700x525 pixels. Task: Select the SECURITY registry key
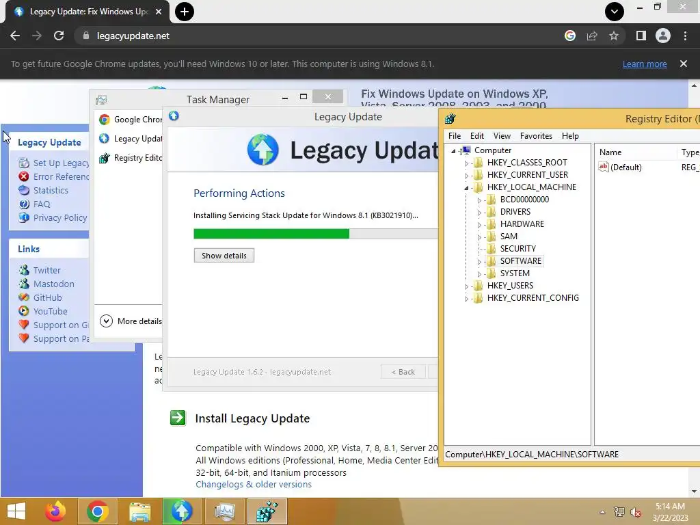click(518, 248)
